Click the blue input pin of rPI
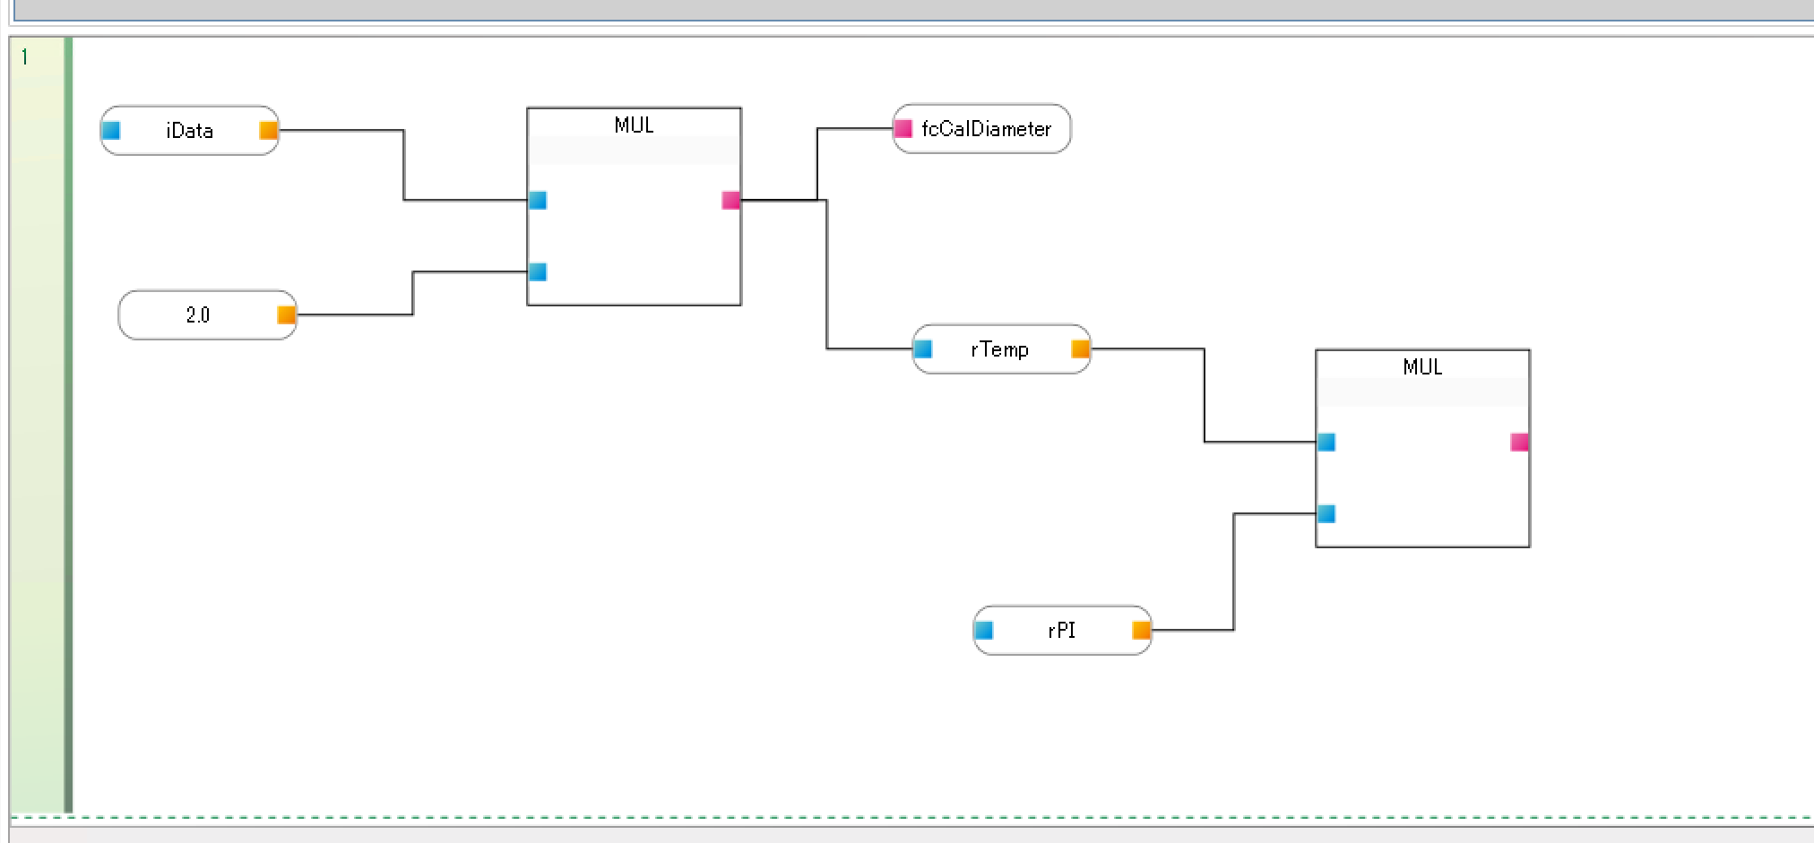 click(x=984, y=630)
